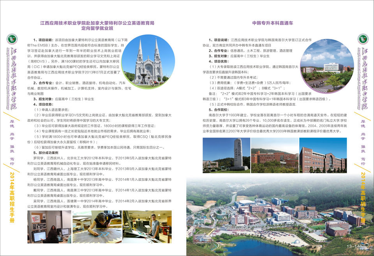This screenshot has width=374, height=256.
Task: Click the left-margin calligraphy college name
Action: click(14, 79)
